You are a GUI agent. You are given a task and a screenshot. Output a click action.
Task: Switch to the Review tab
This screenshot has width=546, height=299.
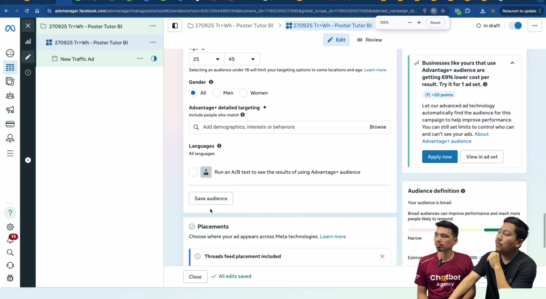click(369, 40)
